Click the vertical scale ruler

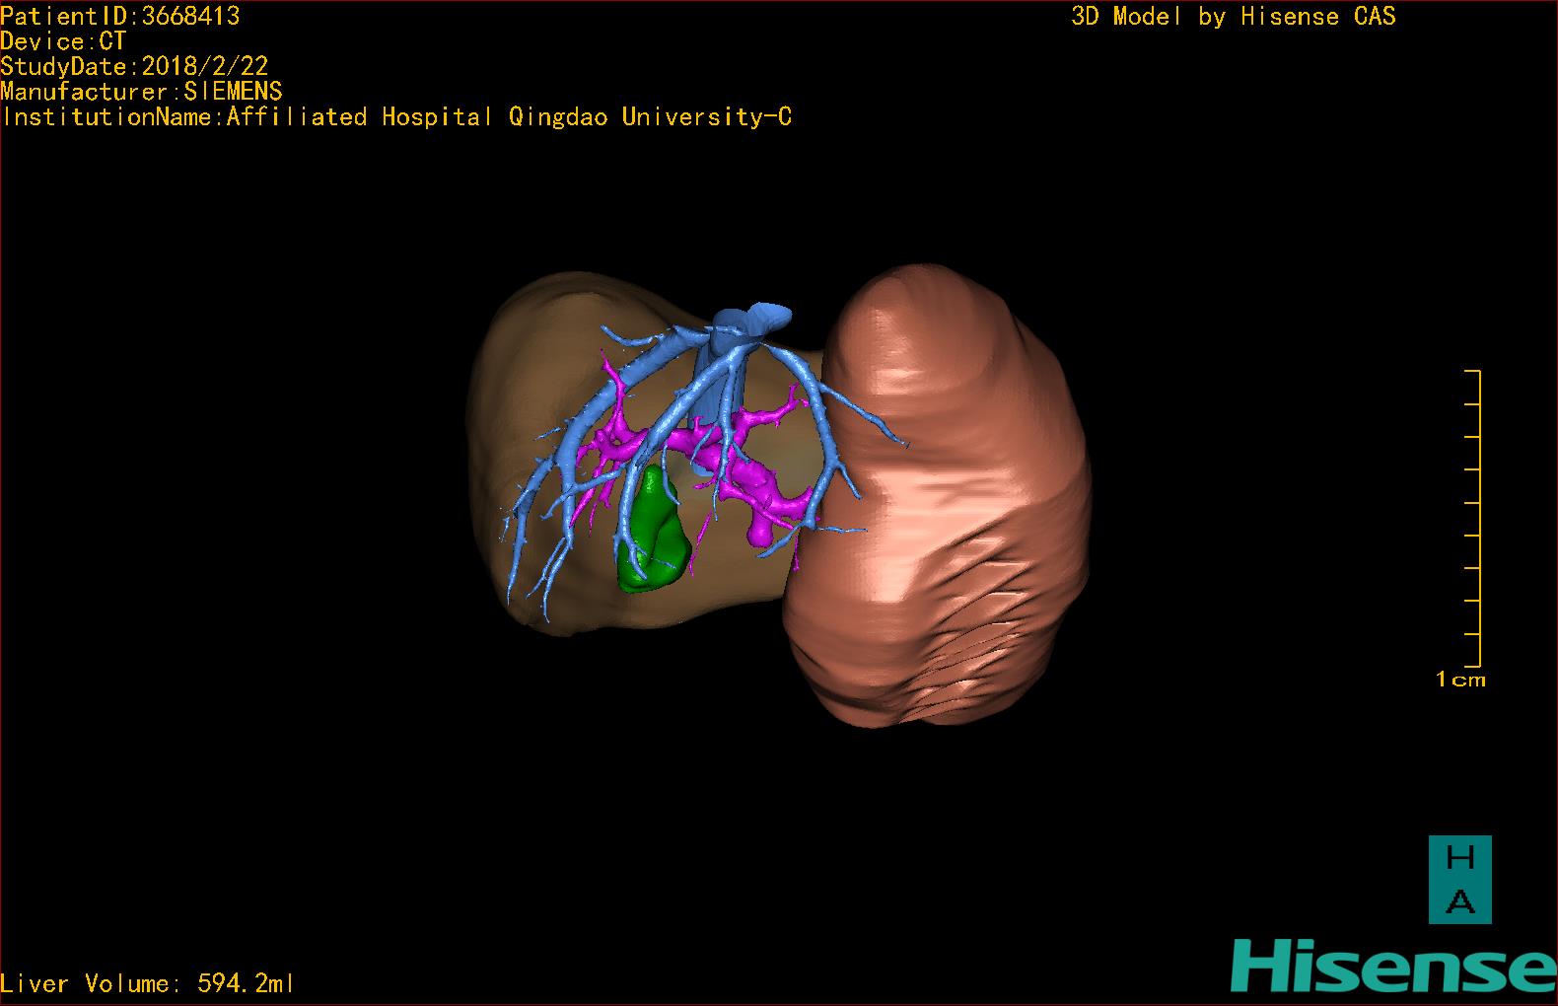pos(1476,518)
